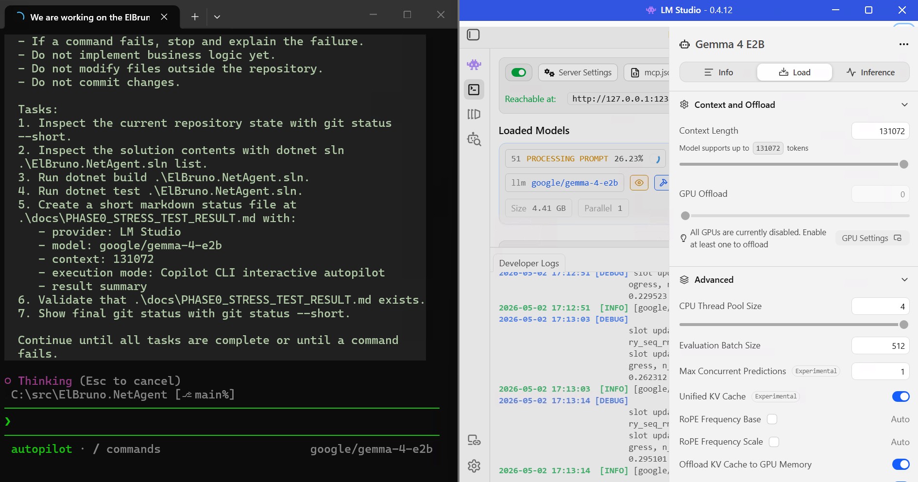
Task: Click the processing prompt spinner icon
Action: 658,159
